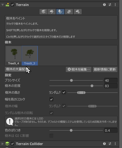Click the Terrain component icon
This screenshot has height=148, width=122.
pos(7,5)
